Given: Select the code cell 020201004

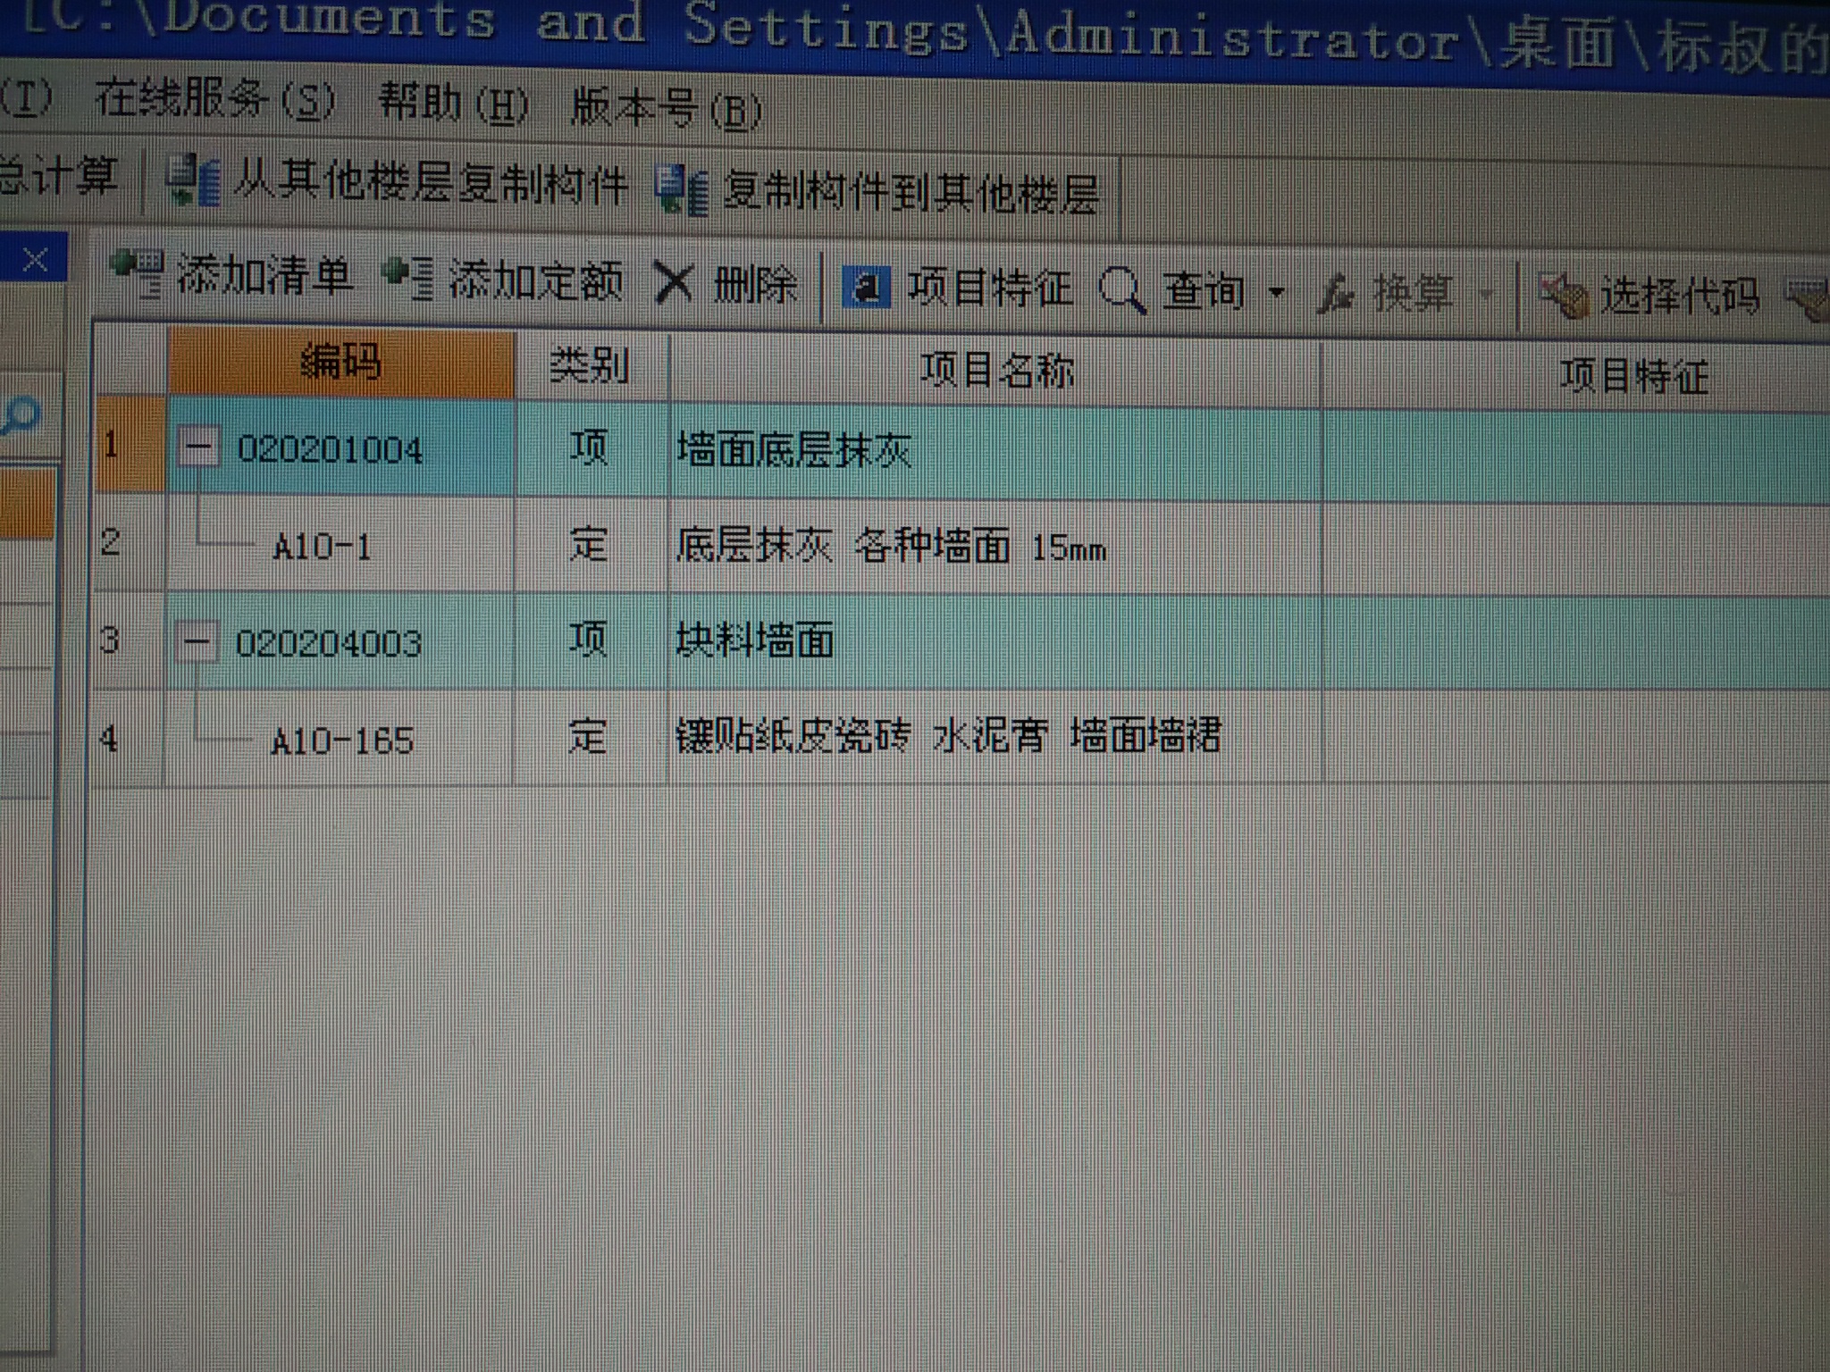Looking at the screenshot, I should point(340,448).
